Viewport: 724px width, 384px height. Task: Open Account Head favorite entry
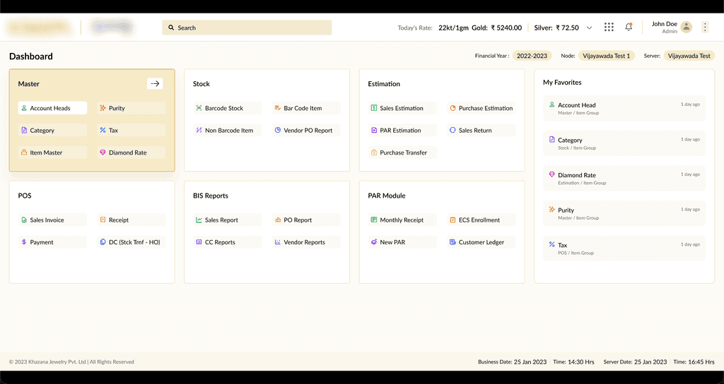click(x=624, y=108)
